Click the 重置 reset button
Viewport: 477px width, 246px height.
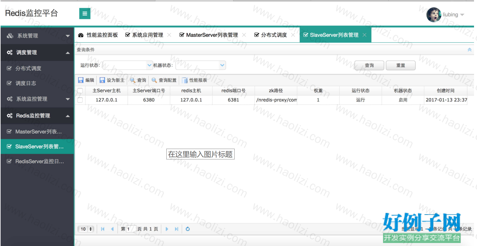[x=401, y=65]
